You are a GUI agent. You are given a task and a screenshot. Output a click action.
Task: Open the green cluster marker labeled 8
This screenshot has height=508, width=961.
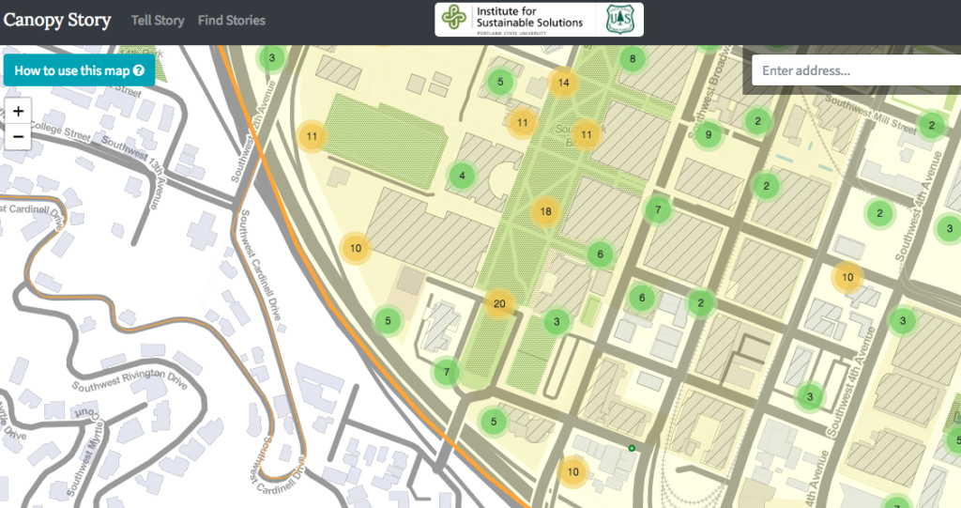pos(633,59)
